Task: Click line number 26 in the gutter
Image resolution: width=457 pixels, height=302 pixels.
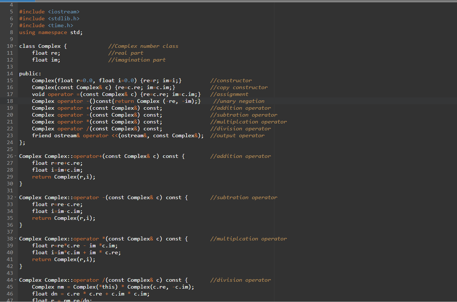Action: click(10, 156)
